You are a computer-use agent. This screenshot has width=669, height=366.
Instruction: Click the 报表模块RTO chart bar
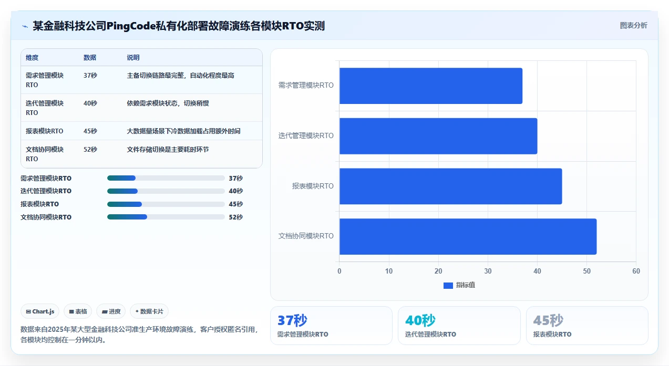(x=450, y=186)
